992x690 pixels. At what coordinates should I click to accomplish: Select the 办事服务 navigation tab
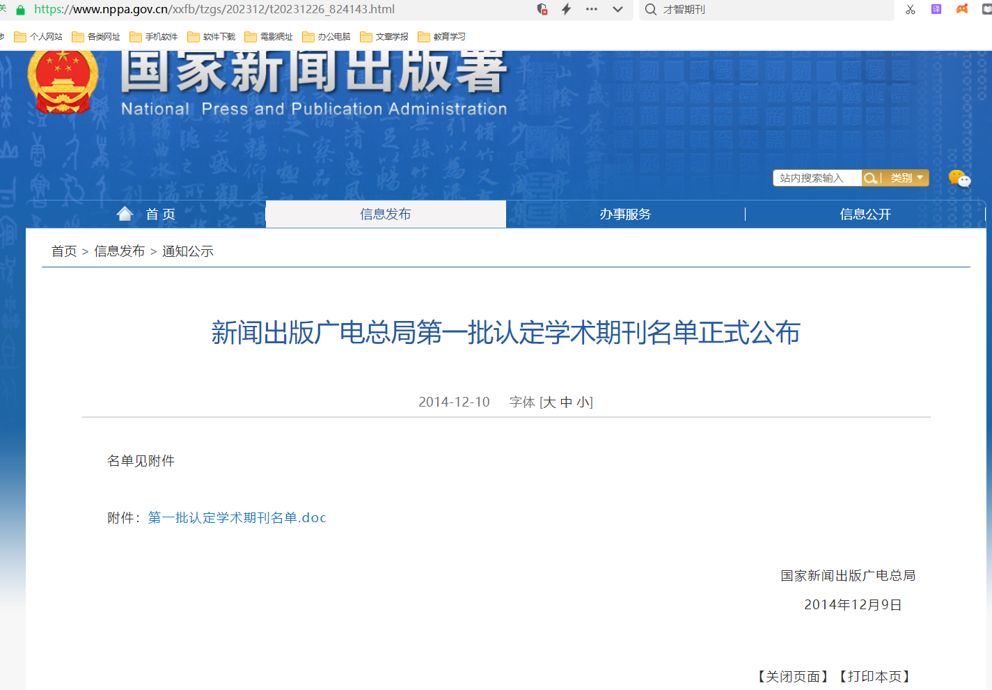pyautogui.click(x=625, y=214)
